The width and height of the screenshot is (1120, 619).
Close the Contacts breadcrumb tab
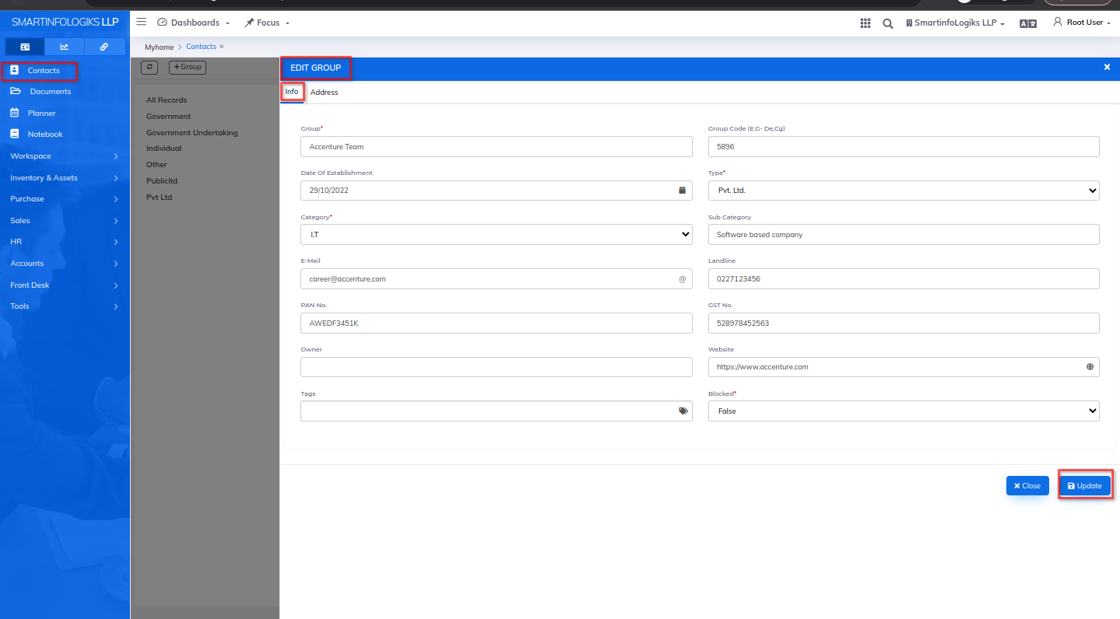(x=222, y=47)
